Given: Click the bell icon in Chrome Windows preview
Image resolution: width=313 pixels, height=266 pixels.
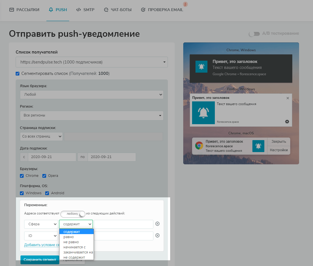Looking at the screenshot, I should 201,67.
